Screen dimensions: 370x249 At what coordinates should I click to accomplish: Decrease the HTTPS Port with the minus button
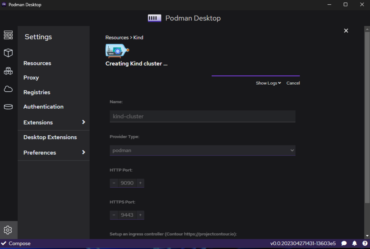(x=114, y=215)
